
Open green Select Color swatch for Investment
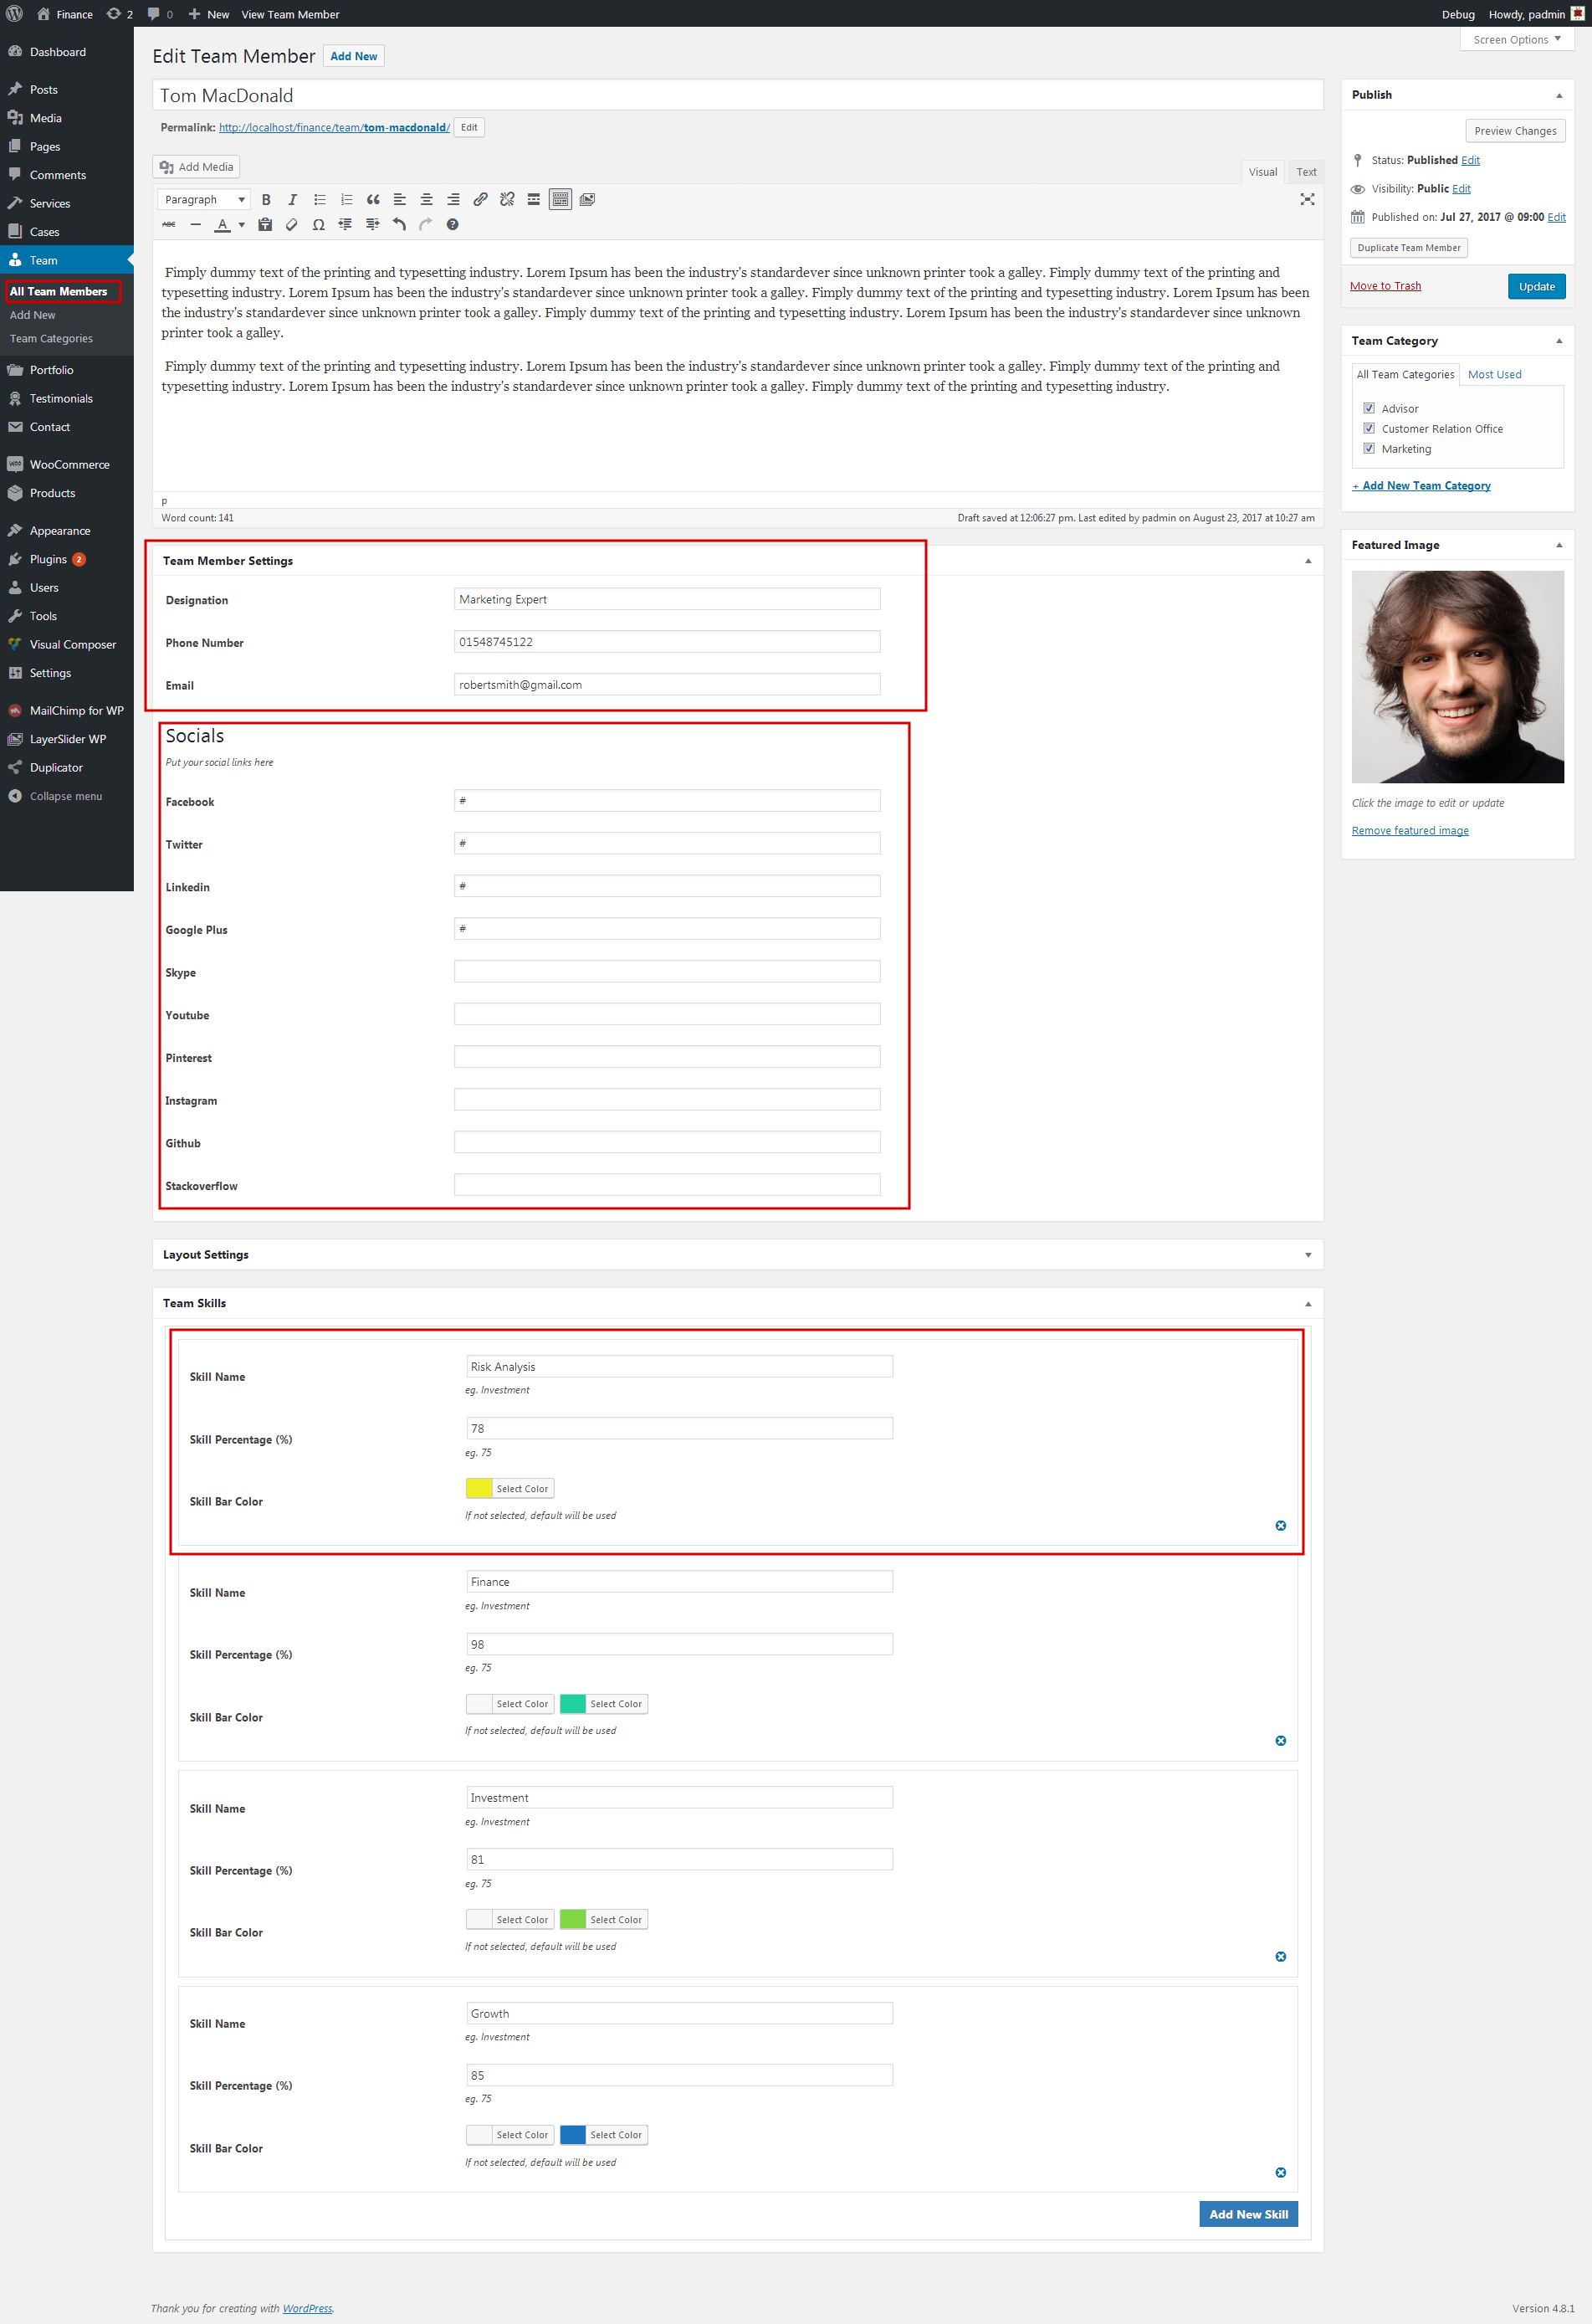tap(604, 1920)
